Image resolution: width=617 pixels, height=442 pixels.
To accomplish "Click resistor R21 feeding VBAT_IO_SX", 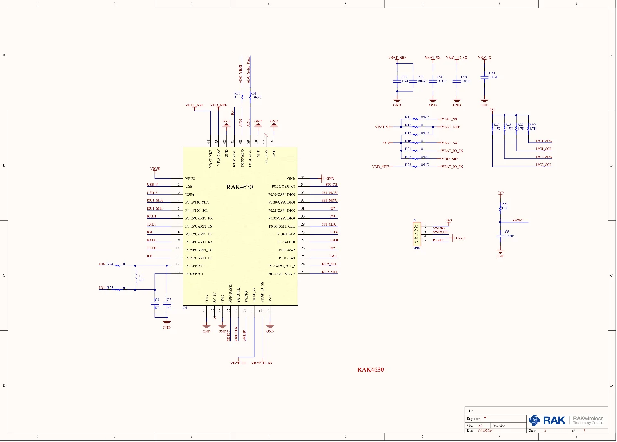I will (x=415, y=151).
